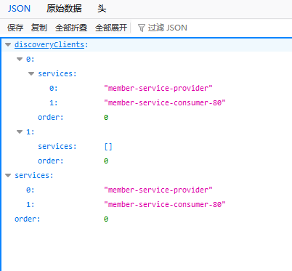Collapse the first discoveryClients item 0
The width and height of the screenshot is (292, 271).
pos(20,59)
